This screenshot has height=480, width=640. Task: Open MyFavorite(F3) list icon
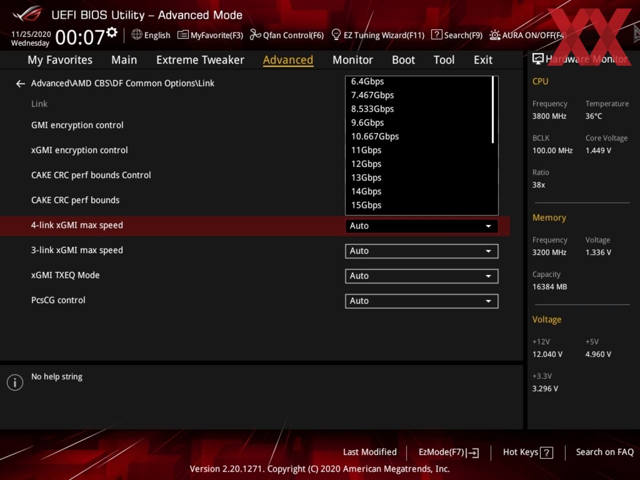(x=183, y=35)
